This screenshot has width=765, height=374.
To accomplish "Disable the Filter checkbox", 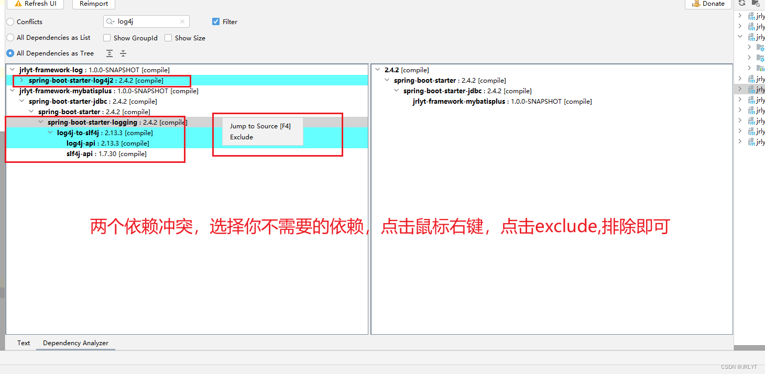I will tap(215, 21).
